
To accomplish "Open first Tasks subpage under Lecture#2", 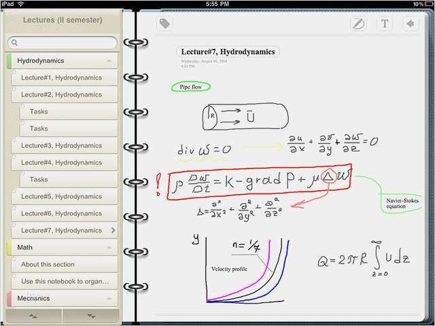I will tap(69, 111).
